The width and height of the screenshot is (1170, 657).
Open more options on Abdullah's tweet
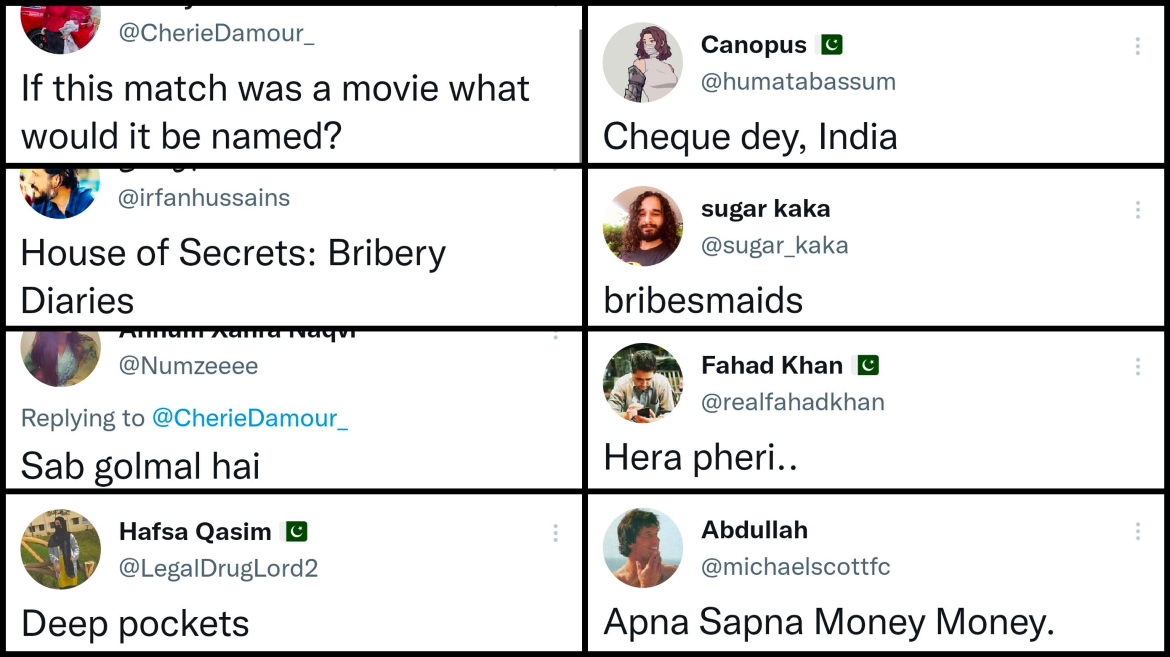1138,531
